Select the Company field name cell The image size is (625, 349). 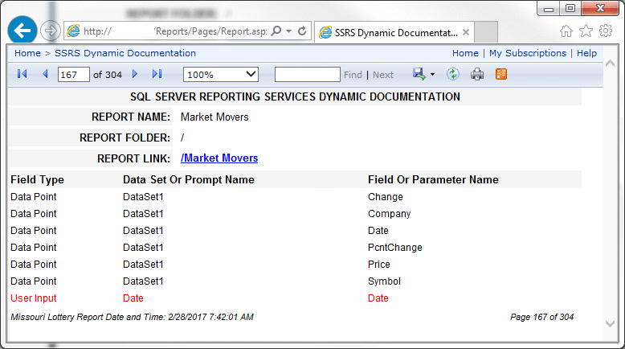pos(389,214)
